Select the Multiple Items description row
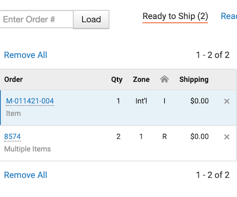Screen dimensions: 237x197 click(x=27, y=149)
